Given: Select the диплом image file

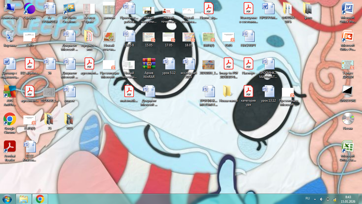Looking at the screenshot, I should click(x=109, y=11).
